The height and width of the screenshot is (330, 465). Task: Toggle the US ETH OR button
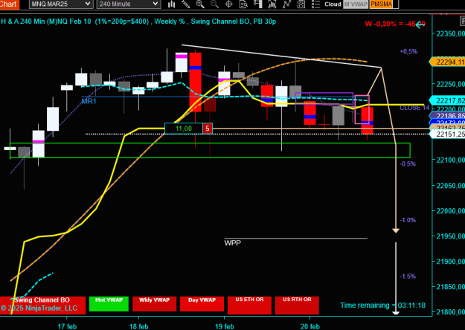click(x=249, y=305)
